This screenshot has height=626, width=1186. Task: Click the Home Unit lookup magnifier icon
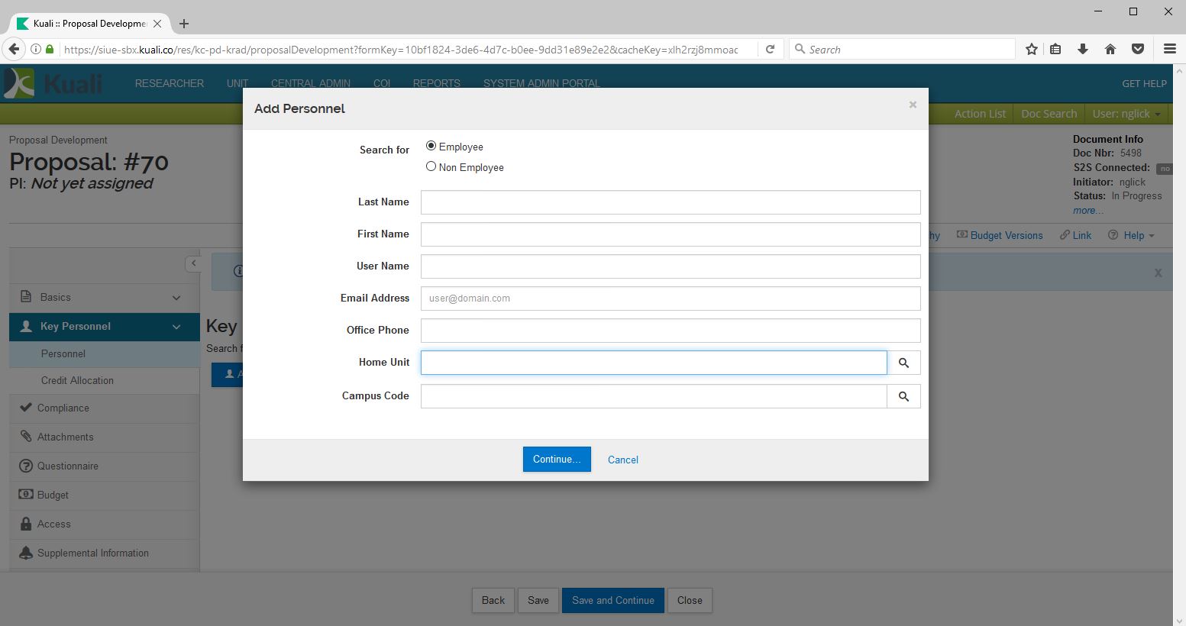click(903, 363)
